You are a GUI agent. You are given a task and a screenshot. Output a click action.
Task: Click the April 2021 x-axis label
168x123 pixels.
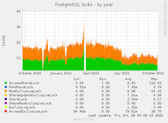pos(91,73)
